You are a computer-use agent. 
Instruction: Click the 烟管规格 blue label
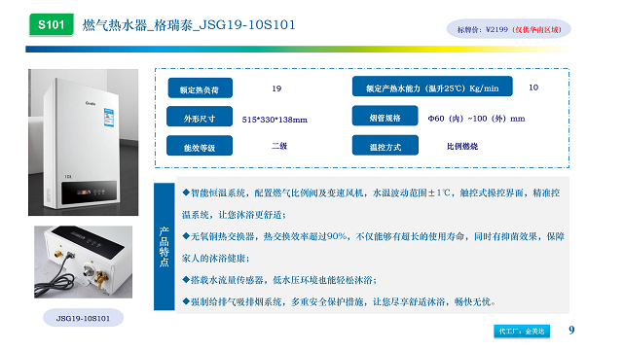pos(385,116)
